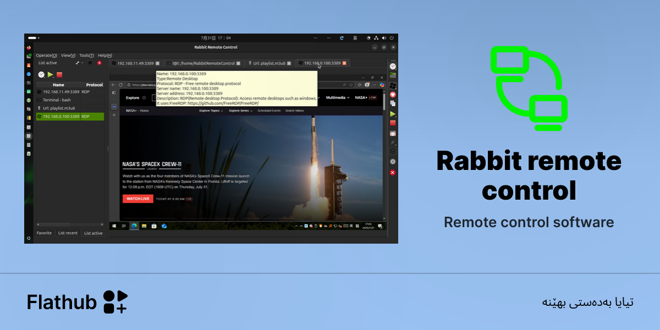
Task: Click the copy pages icon in right toolbar
Action: pyautogui.click(x=393, y=103)
